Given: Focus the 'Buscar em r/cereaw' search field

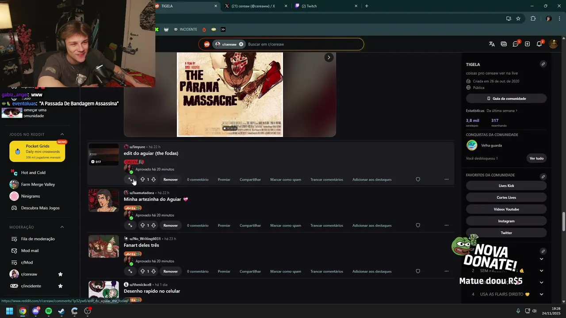Looking at the screenshot, I should pyautogui.click(x=303, y=44).
